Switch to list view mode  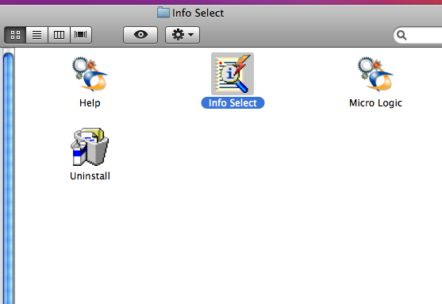(x=37, y=35)
